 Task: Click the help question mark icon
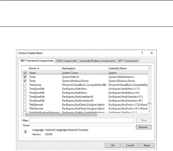point(142,53)
